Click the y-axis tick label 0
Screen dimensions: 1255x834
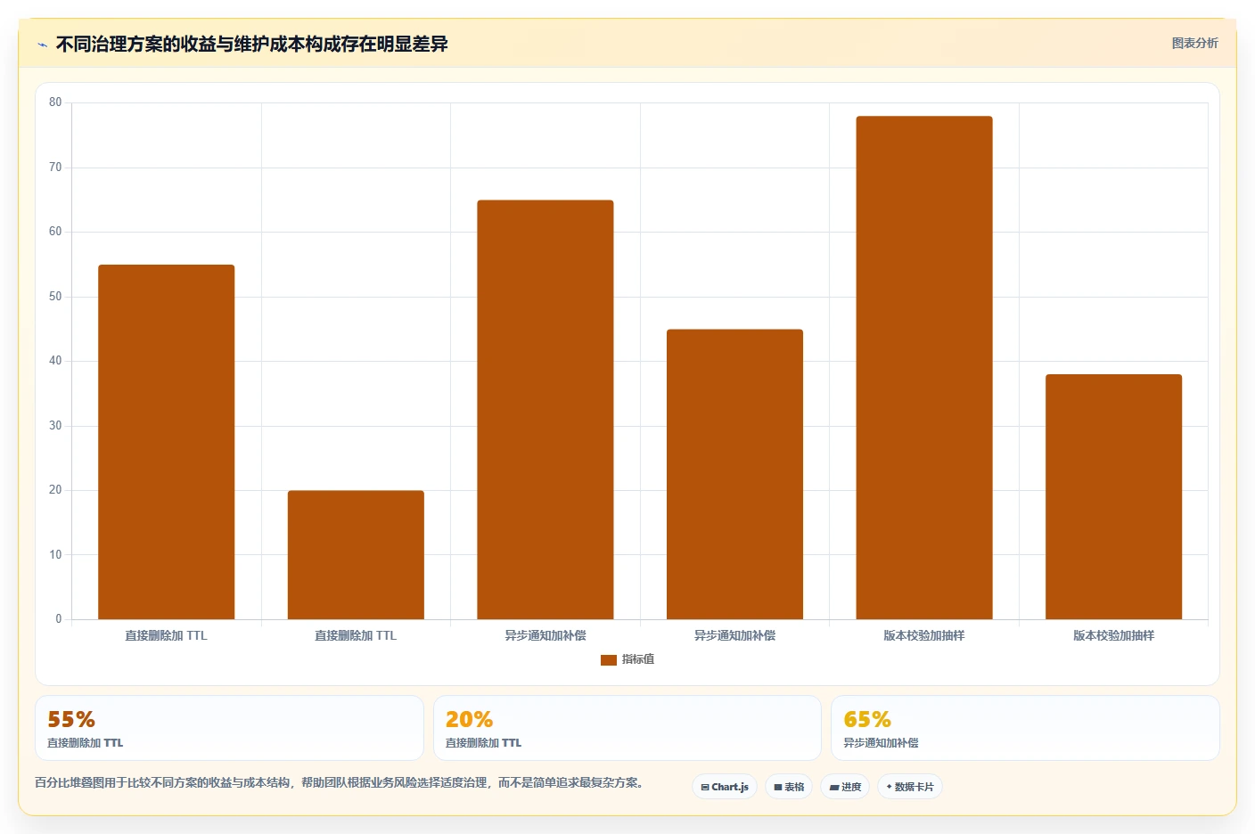(59, 619)
